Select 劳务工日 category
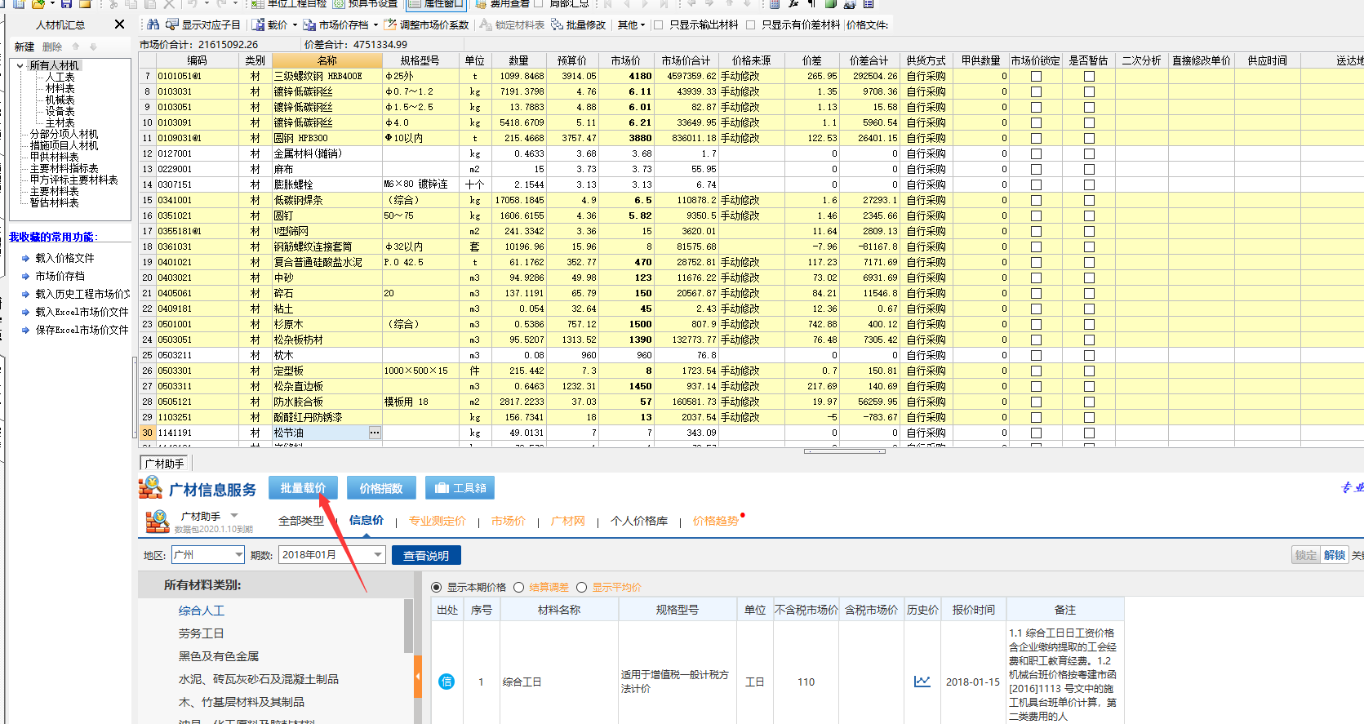The image size is (1364, 724). 202,633
